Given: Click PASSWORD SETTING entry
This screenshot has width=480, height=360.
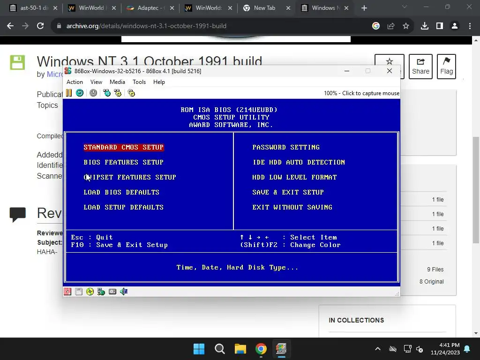Looking at the screenshot, I should coord(286,147).
